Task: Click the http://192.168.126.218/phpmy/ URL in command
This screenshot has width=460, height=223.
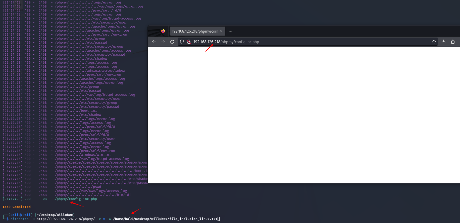Action: click(x=66, y=219)
